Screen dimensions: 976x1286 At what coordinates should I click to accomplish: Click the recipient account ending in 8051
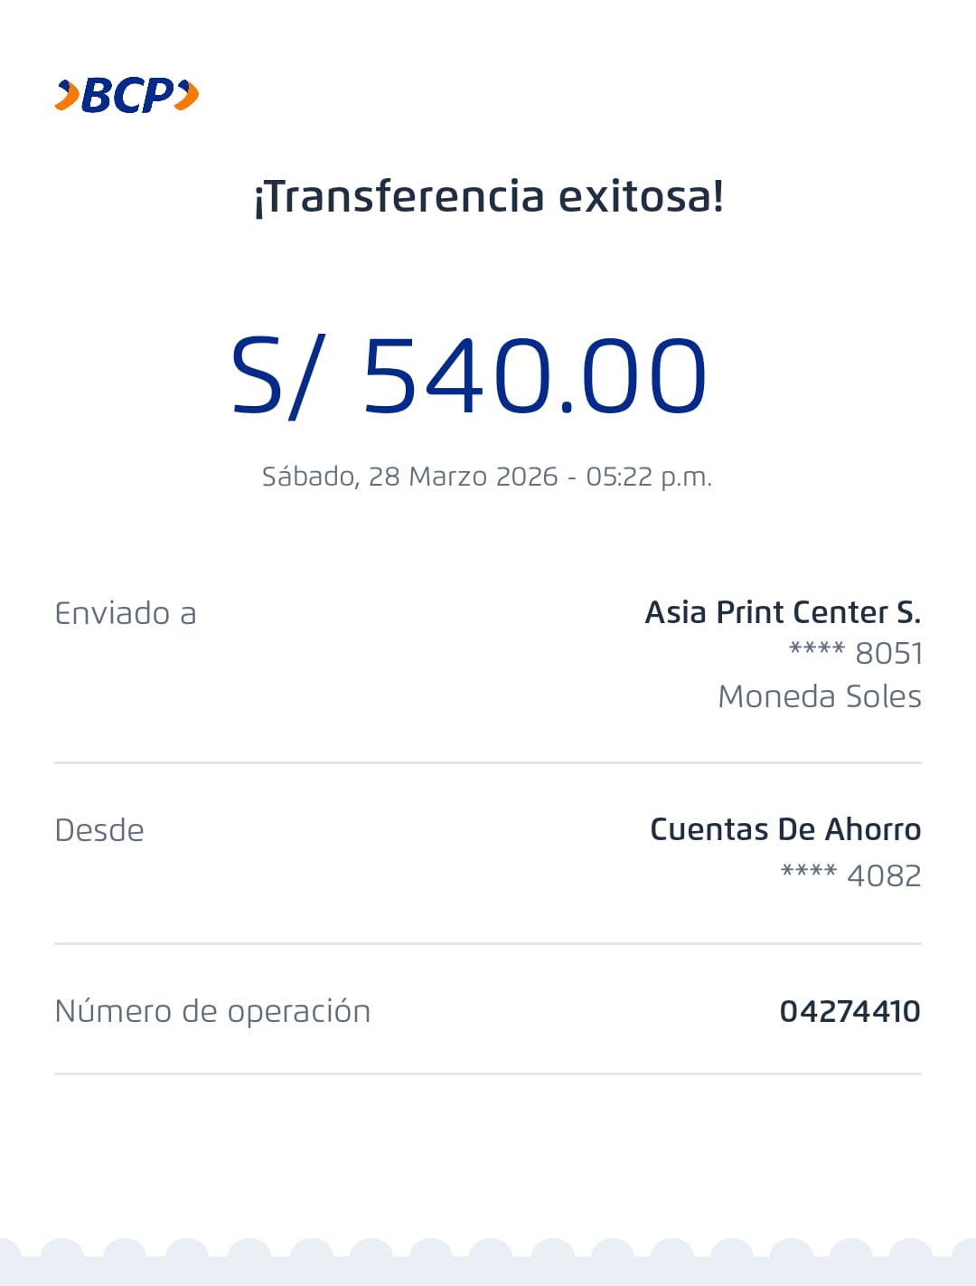click(855, 653)
